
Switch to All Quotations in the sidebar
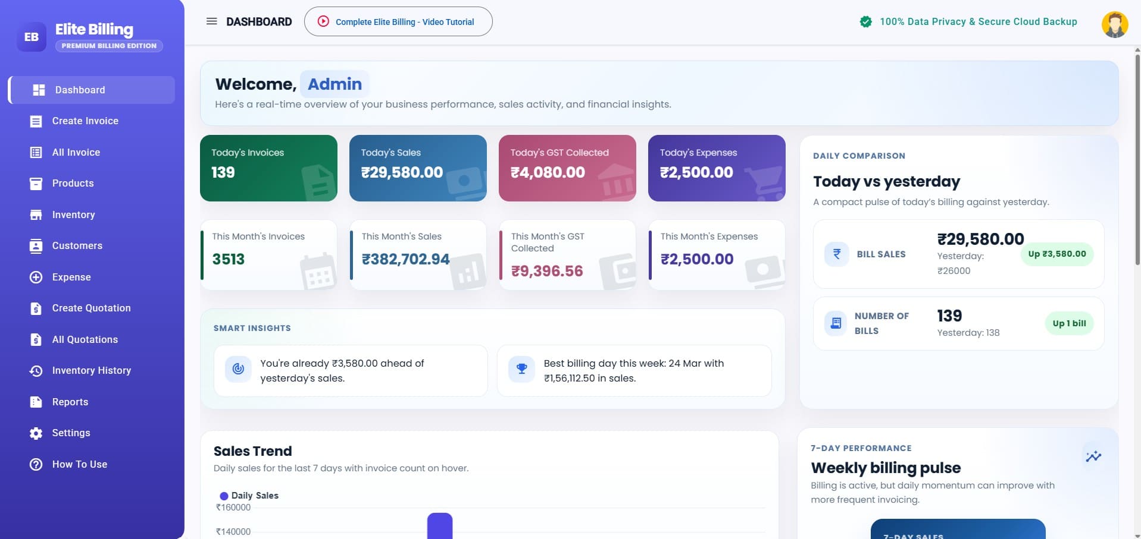pyautogui.click(x=36, y=339)
